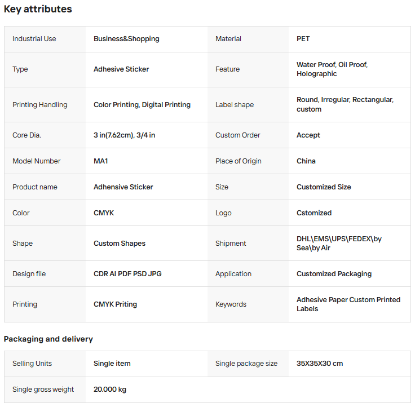Viewport: 415px width, 407px height.
Task: Click the China place of origin value
Action: [x=306, y=161]
